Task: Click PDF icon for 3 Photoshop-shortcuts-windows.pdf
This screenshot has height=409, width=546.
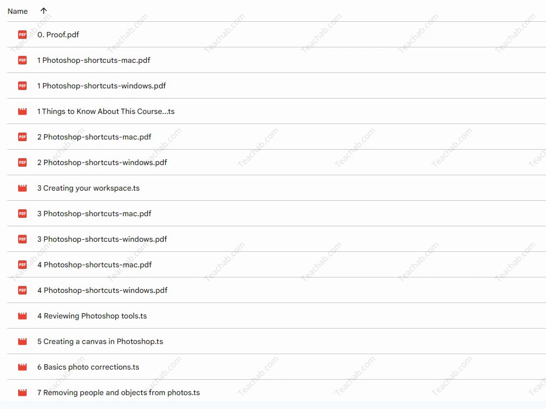Action: (x=22, y=239)
